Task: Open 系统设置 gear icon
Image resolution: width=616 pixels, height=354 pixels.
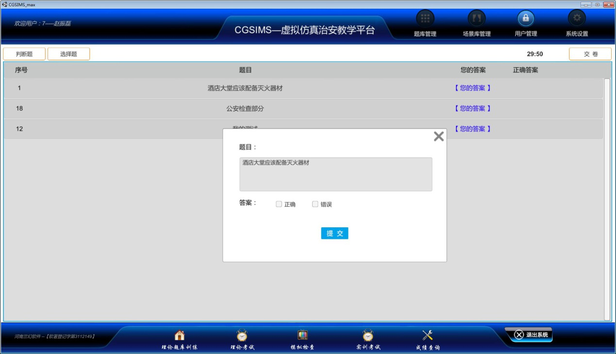Action: point(577,19)
